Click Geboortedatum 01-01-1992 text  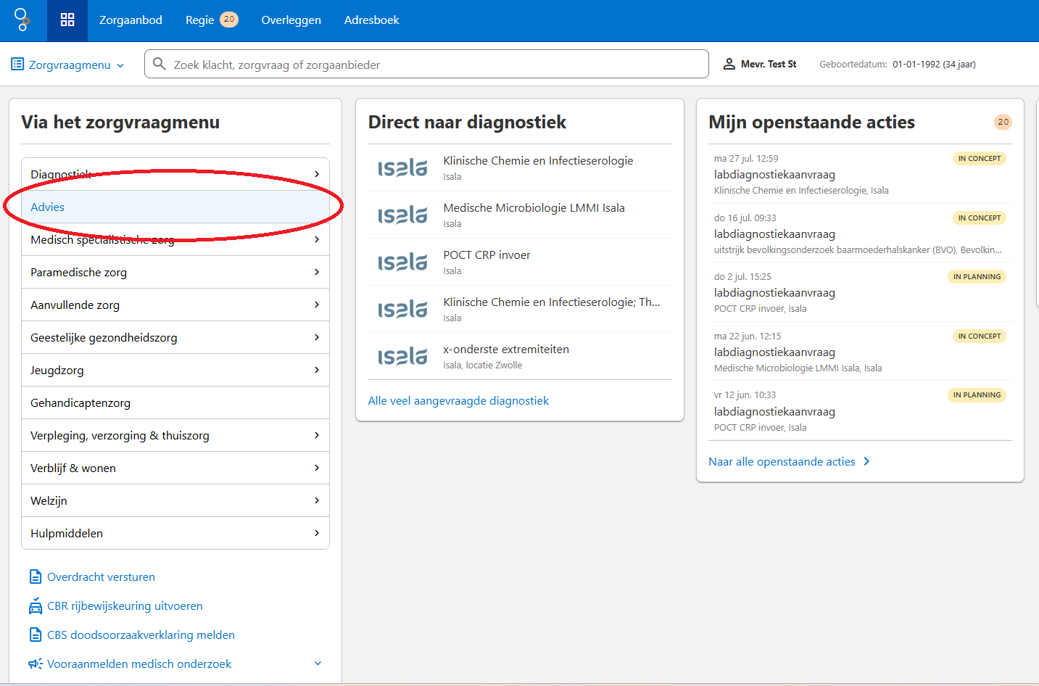(898, 64)
